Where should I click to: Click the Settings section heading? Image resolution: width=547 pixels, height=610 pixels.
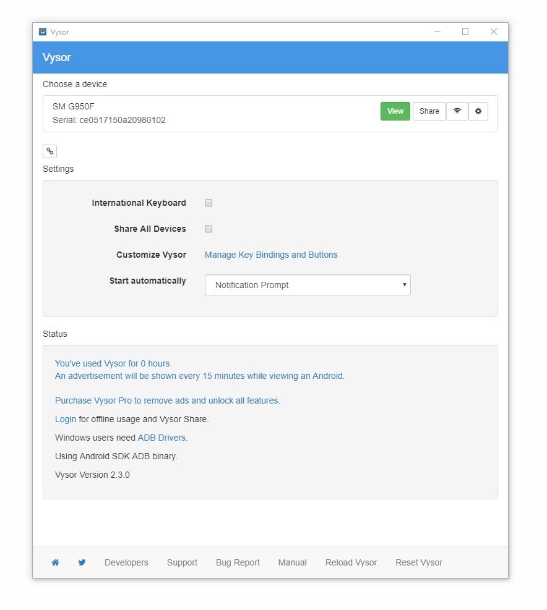tap(58, 169)
